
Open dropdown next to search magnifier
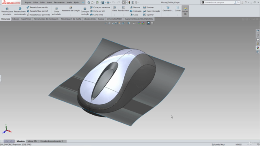pyautogui.click(x=239, y=2)
